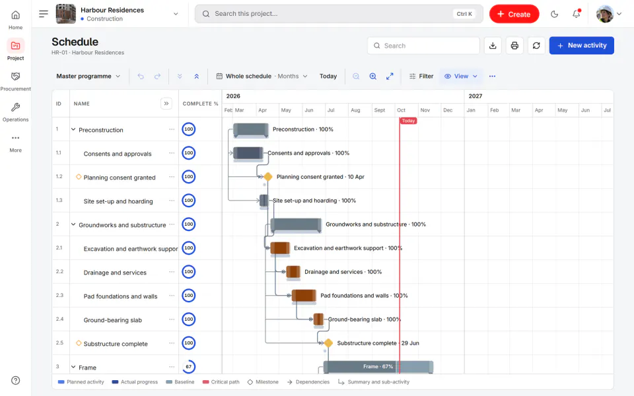Click the Pad foundations and walls bar

(304, 296)
